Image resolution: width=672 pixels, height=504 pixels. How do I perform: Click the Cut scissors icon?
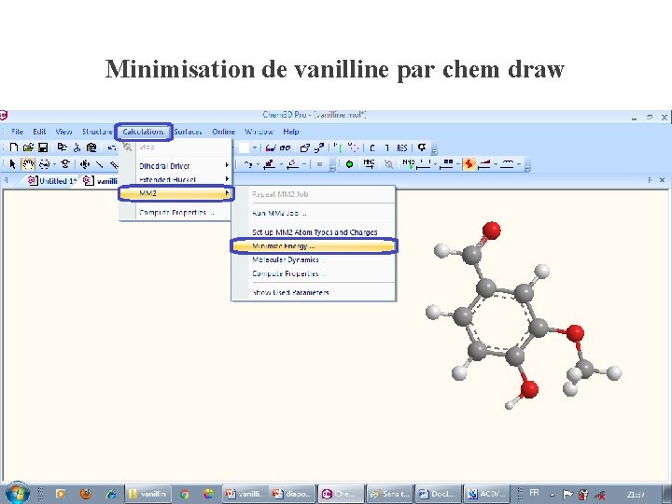tap(77, 147)
